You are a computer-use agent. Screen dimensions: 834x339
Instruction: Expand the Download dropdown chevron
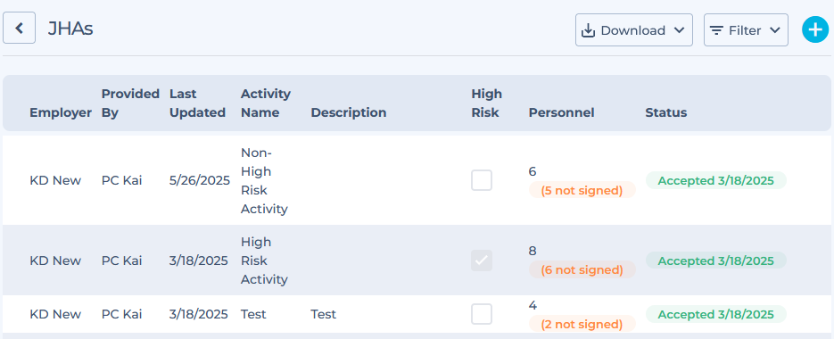679,30
